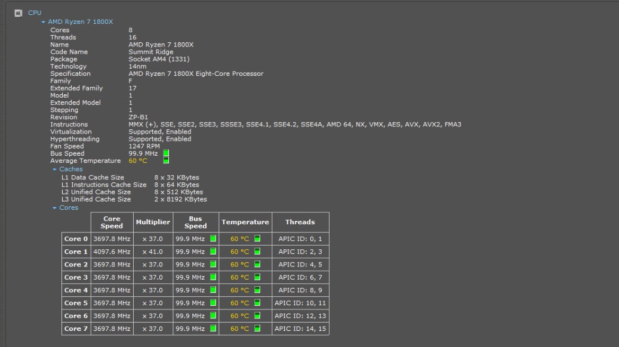
Task: Select the Core 0 row label
Action: pos(76,239)
